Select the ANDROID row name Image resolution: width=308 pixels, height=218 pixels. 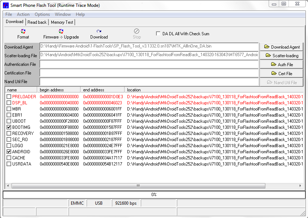pos(21,152)
